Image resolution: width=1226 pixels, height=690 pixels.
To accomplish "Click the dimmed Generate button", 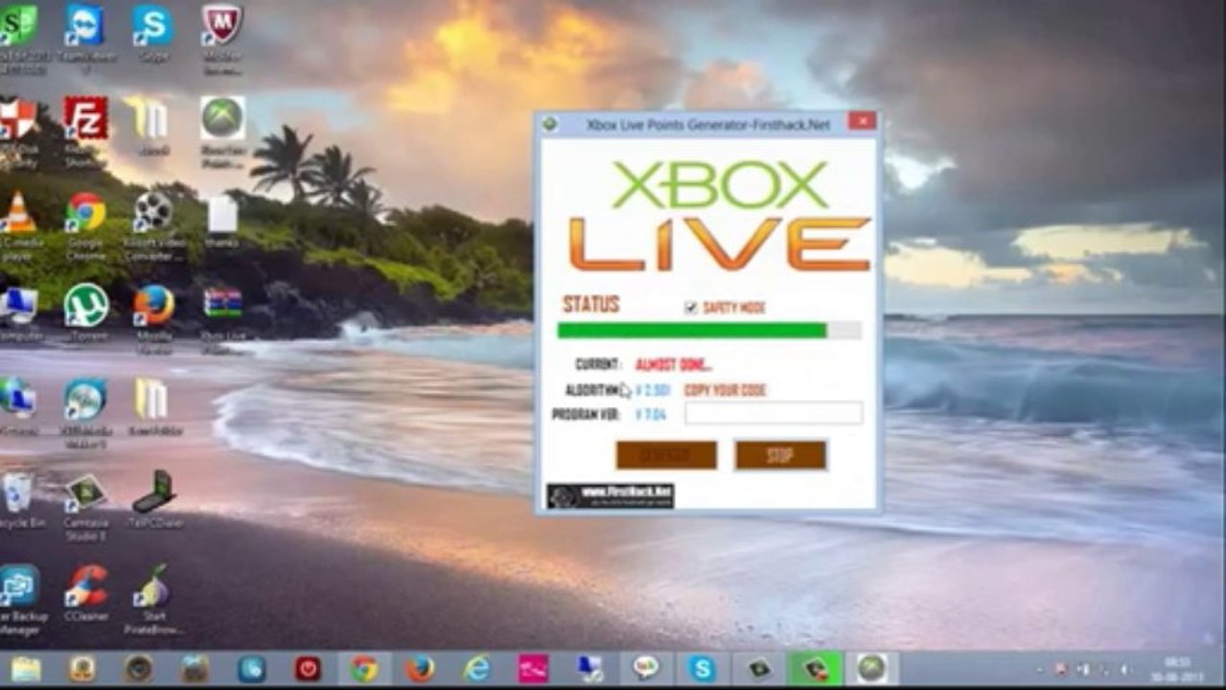I will tap(666, 455).
